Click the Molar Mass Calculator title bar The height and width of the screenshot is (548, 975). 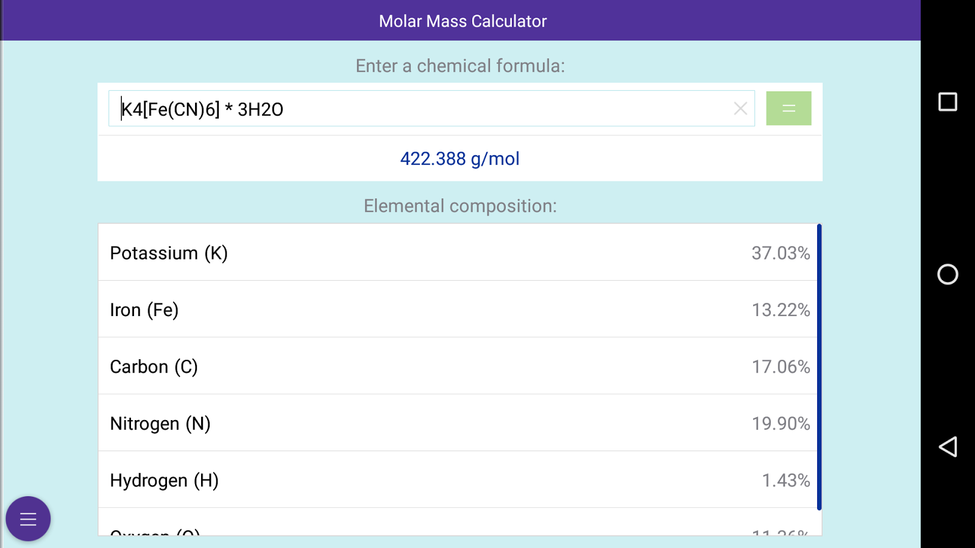click(x=463, y=21)
